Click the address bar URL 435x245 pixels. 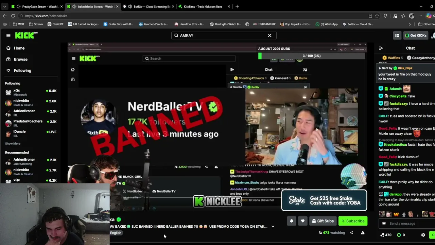point(46,16)
